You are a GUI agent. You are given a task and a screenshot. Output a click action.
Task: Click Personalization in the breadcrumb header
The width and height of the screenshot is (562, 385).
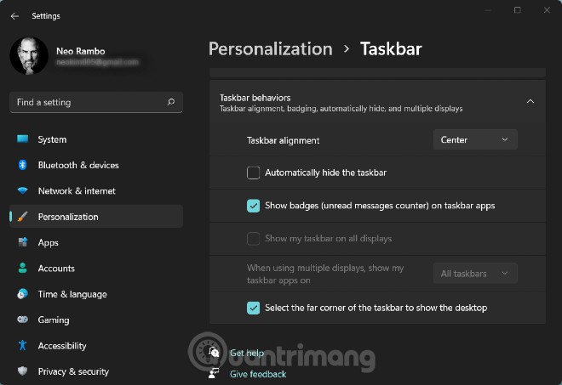pyautogui.click(x=270, y=48)
